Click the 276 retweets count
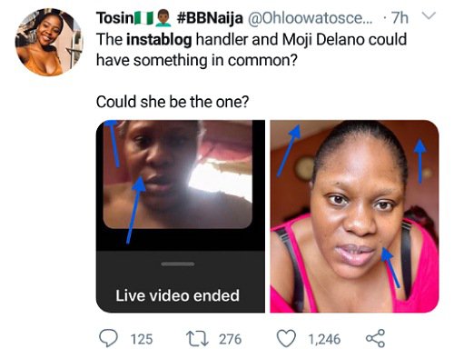 click(230, 339)
